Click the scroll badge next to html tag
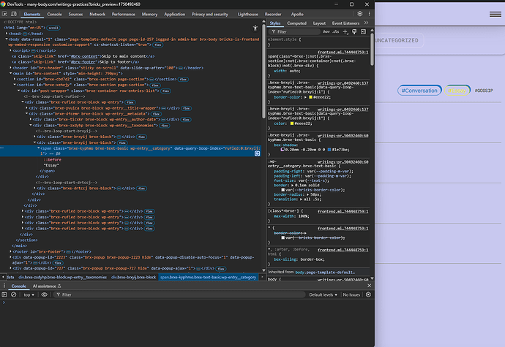Screen dimensions: 505x347 pos(53,28)
